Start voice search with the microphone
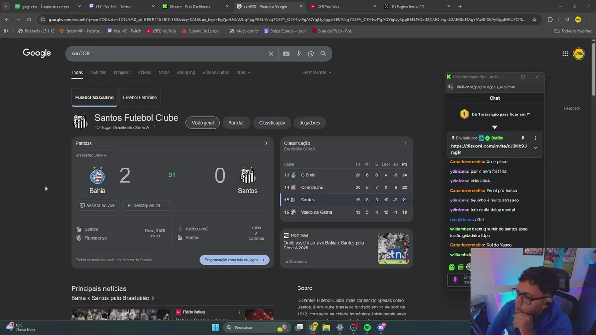 click(298, 54)
